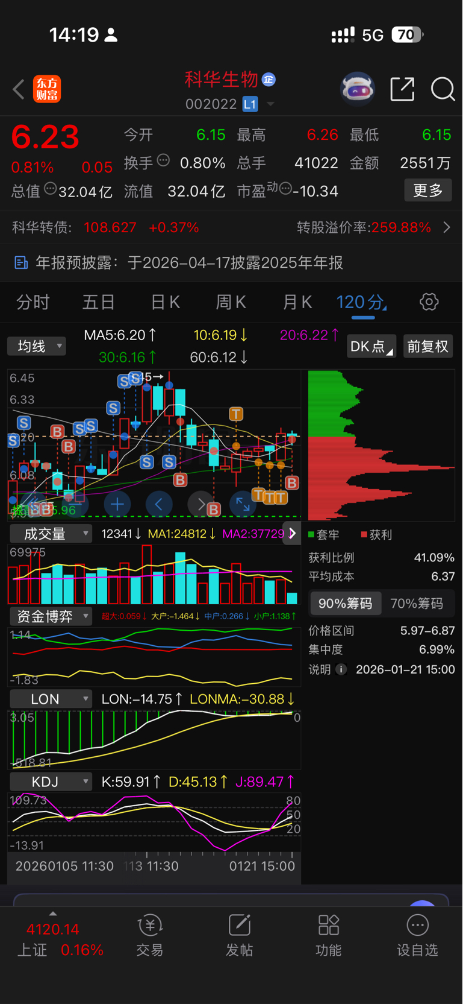
Task: Tap the chip distribution histogram
Action: pyautogui.click(x=381, y=445)
